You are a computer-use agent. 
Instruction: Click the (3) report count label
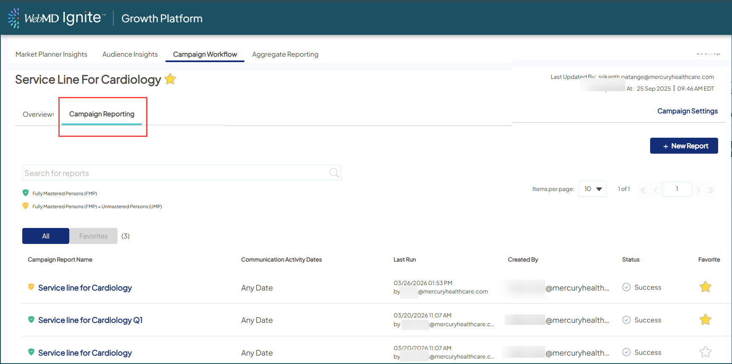click(x=126, y=236)
